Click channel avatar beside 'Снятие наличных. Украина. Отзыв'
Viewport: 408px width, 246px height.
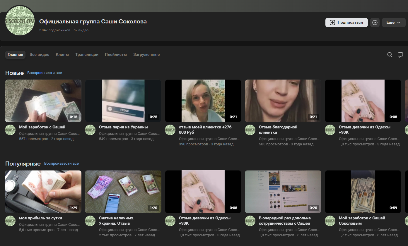coord(90,221)
